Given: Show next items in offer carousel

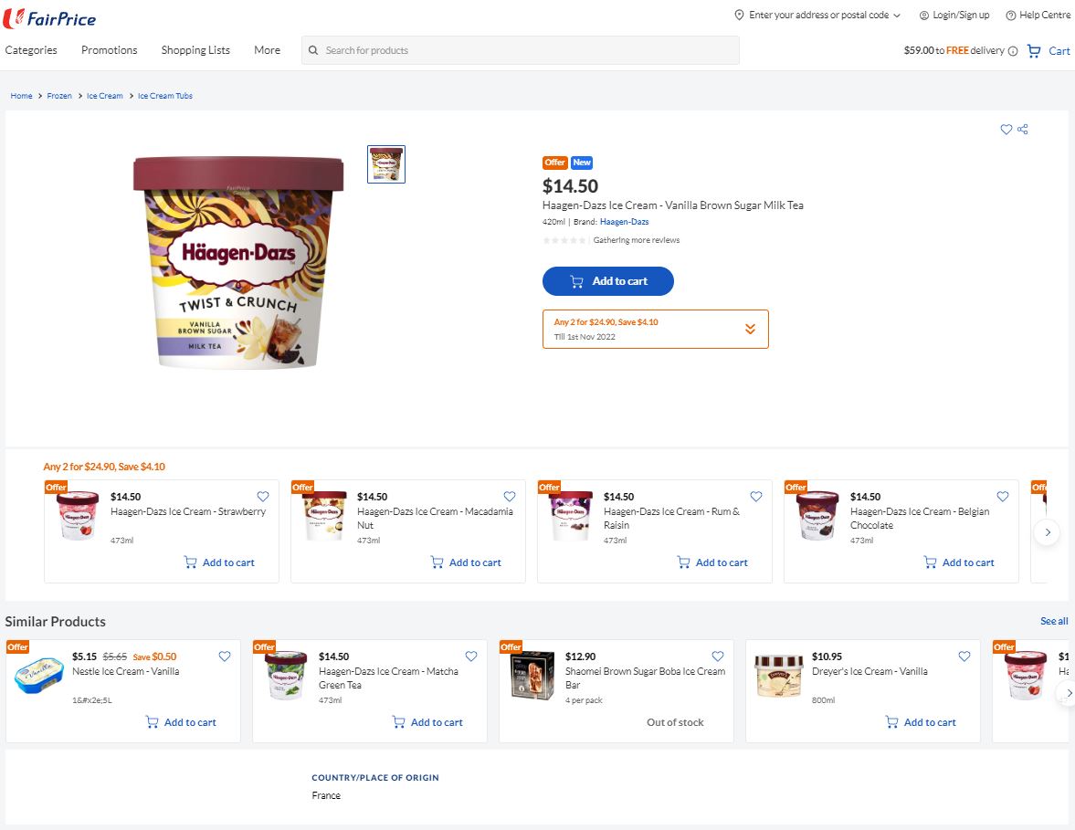Looking at the screenshot, I should tap(1047, 531).
